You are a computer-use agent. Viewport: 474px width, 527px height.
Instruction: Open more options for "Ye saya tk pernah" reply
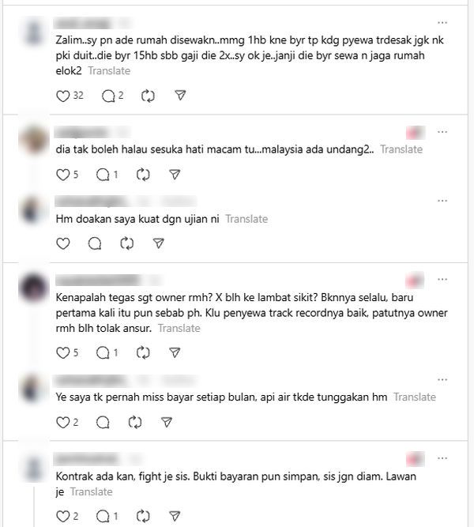click(442, 380)
